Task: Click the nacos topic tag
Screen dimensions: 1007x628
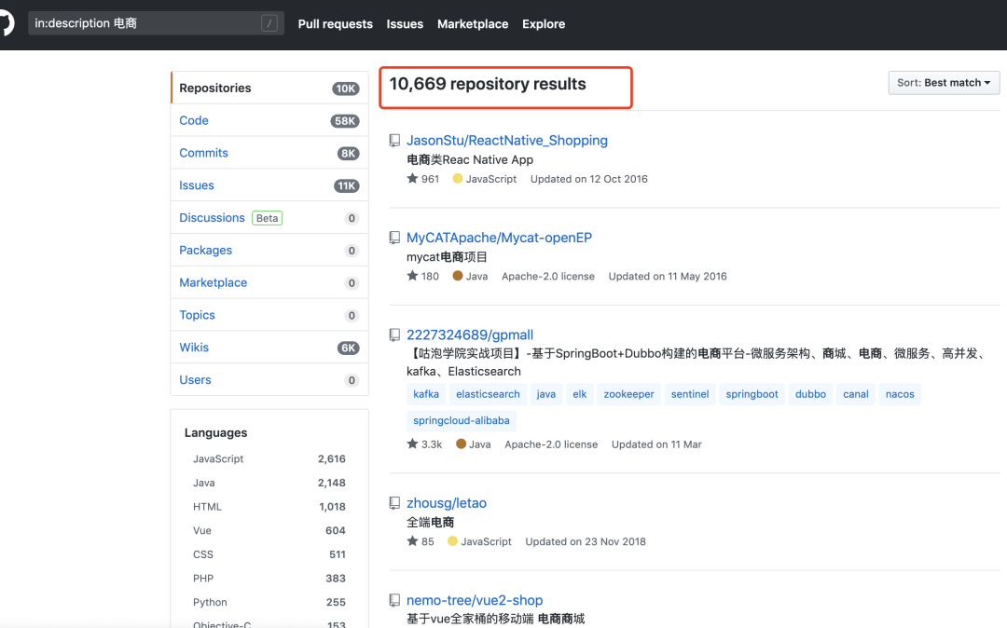Action: 900,394
